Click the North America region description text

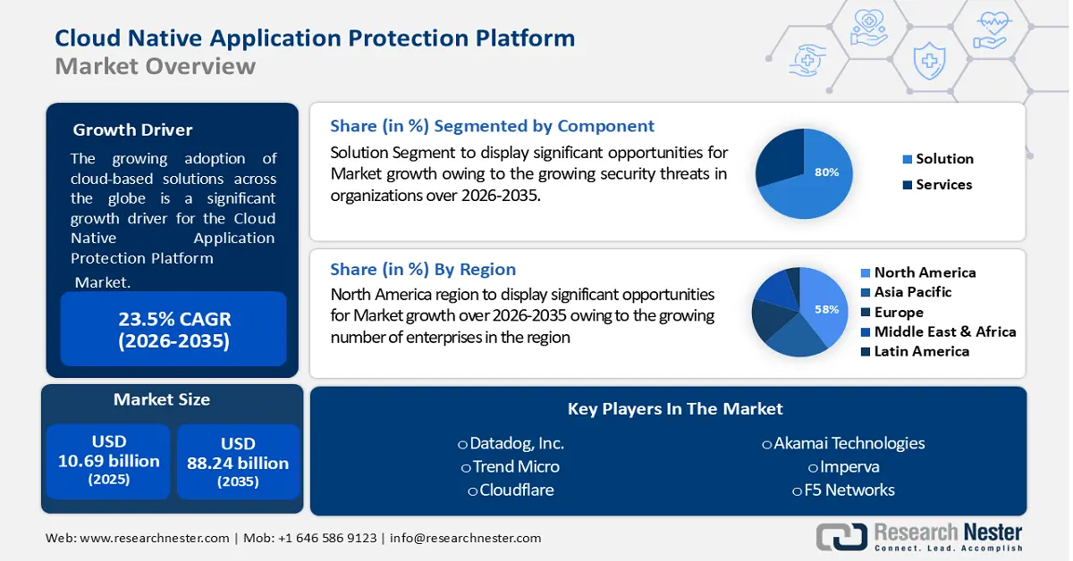523,315
